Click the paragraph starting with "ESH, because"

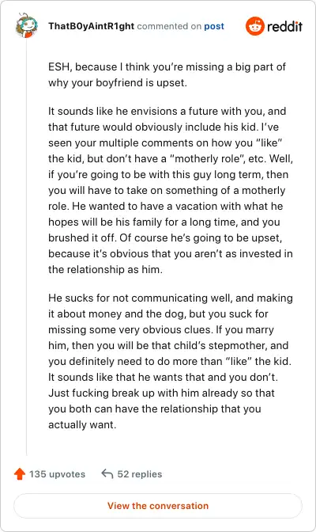coord(167,74)
